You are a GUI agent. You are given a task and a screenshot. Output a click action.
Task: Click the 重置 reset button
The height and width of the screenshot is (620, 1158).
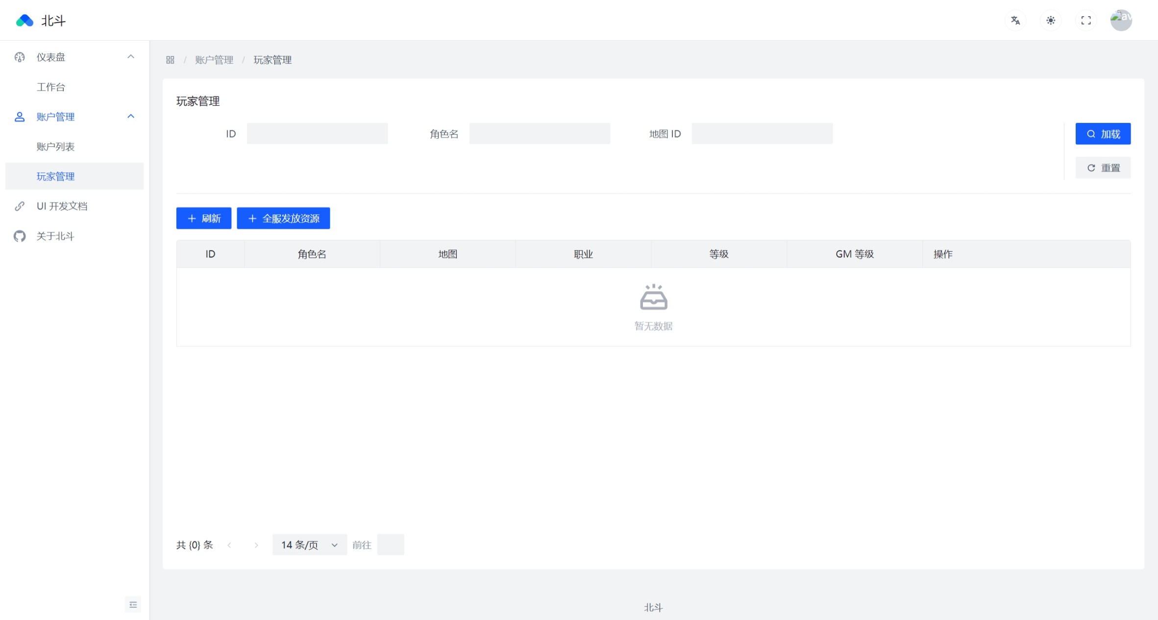pos(1103,168)
